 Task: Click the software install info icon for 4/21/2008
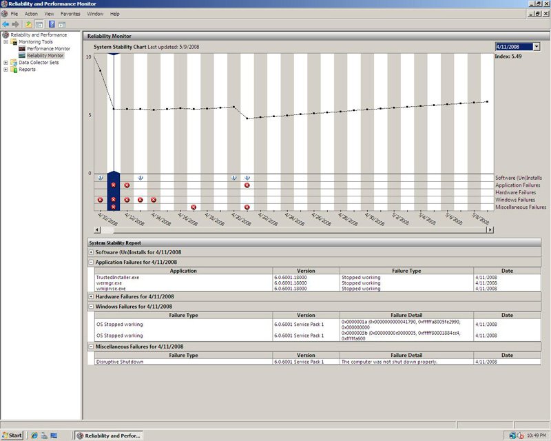pos(247,178)
